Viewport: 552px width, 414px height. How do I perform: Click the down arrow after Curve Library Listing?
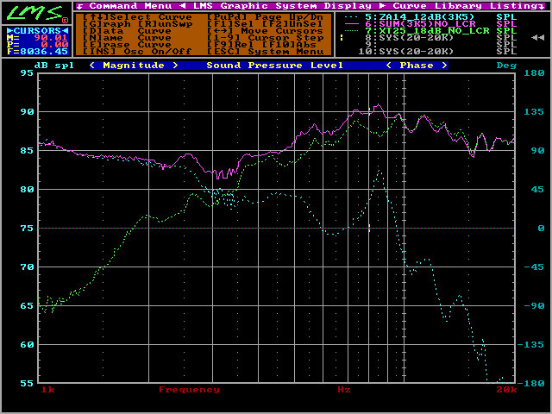click(x=541, y=6)
